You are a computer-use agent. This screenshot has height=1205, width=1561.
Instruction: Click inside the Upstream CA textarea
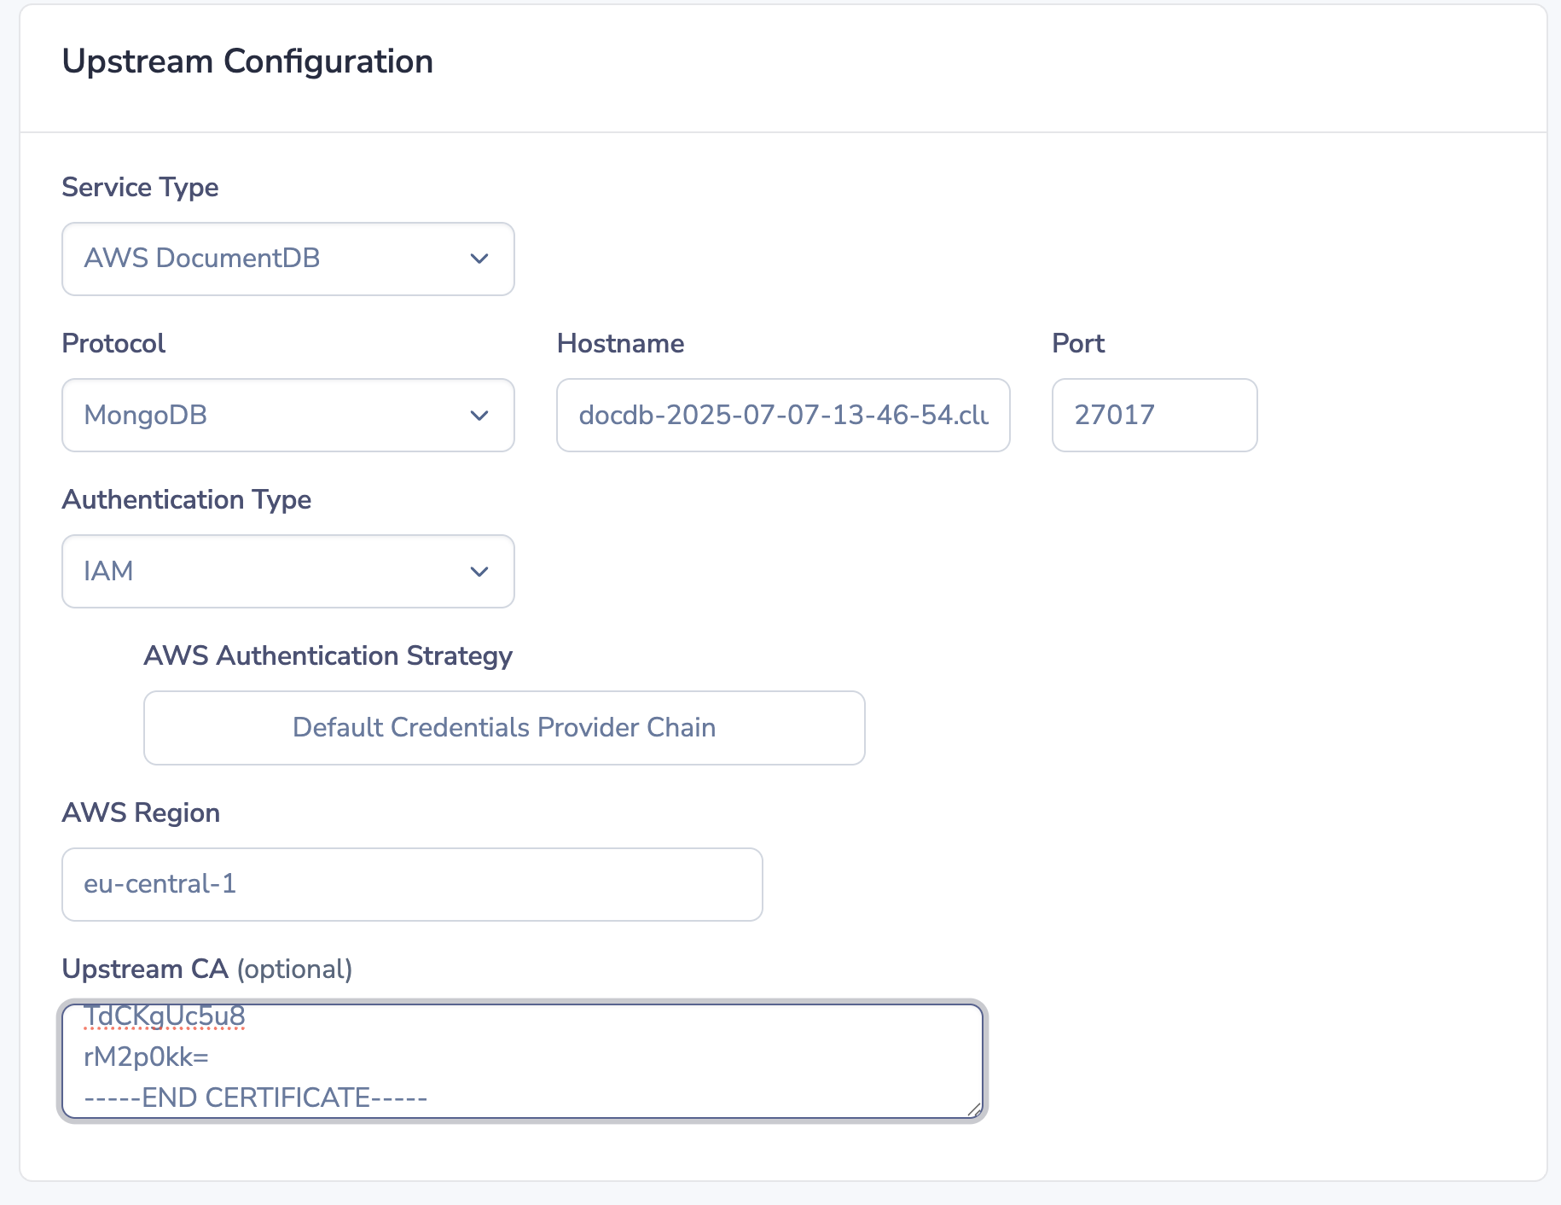tap(522, 1061)
